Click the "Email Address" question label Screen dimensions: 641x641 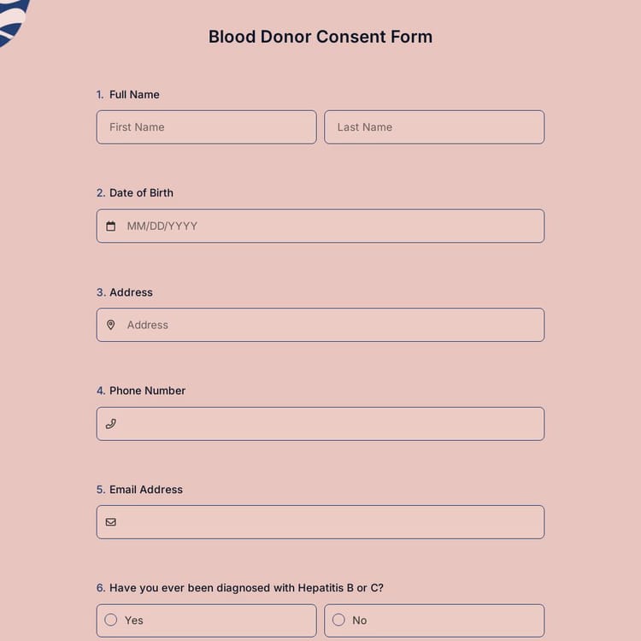point(146,490)
